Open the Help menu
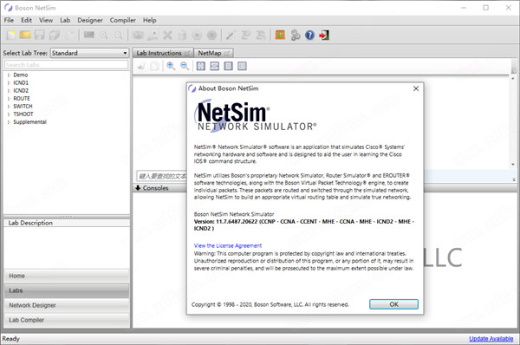The width and height of the screenshot is (520, 345). [150, 20]
